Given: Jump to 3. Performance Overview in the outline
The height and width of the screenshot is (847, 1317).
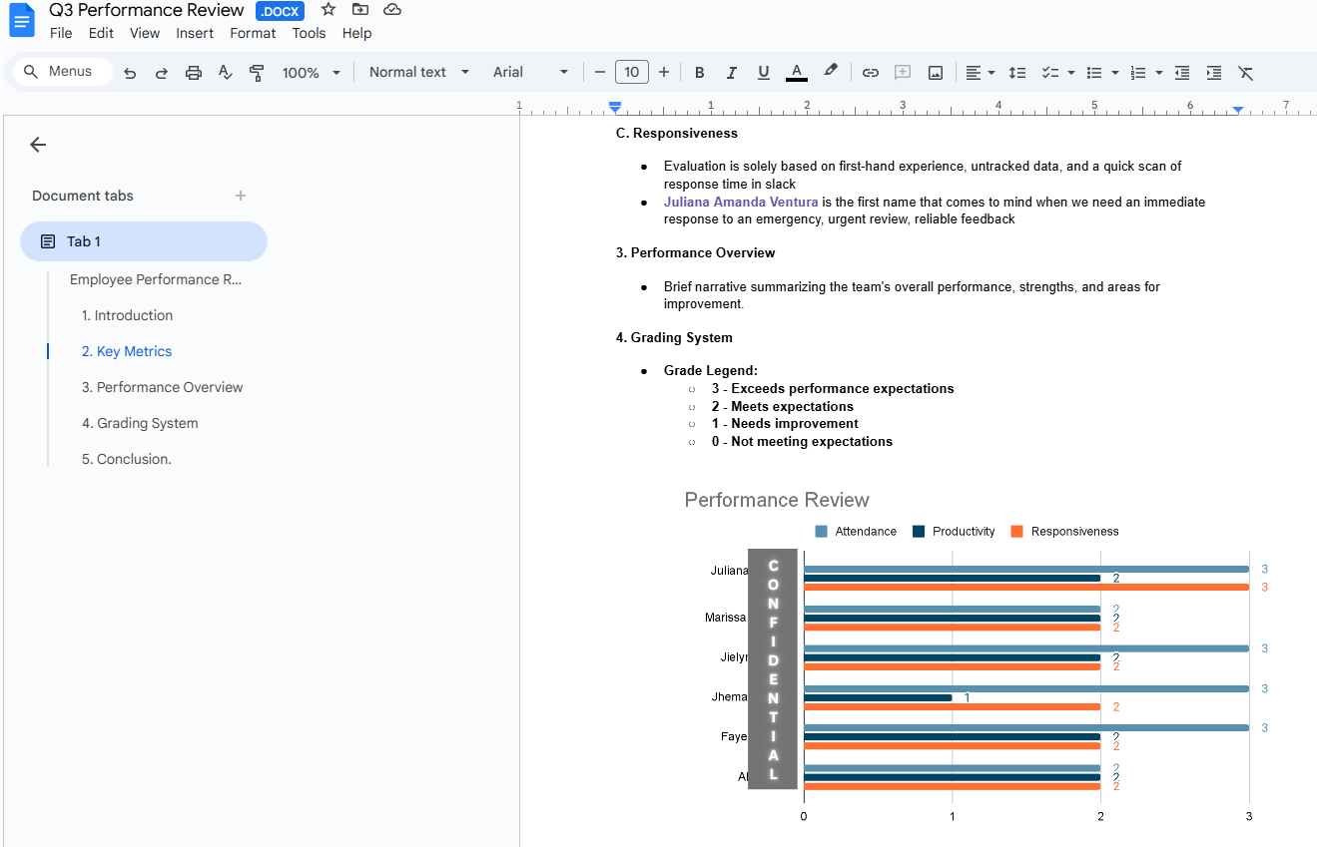Looking at the screenshot, I should tap(162, 387).
